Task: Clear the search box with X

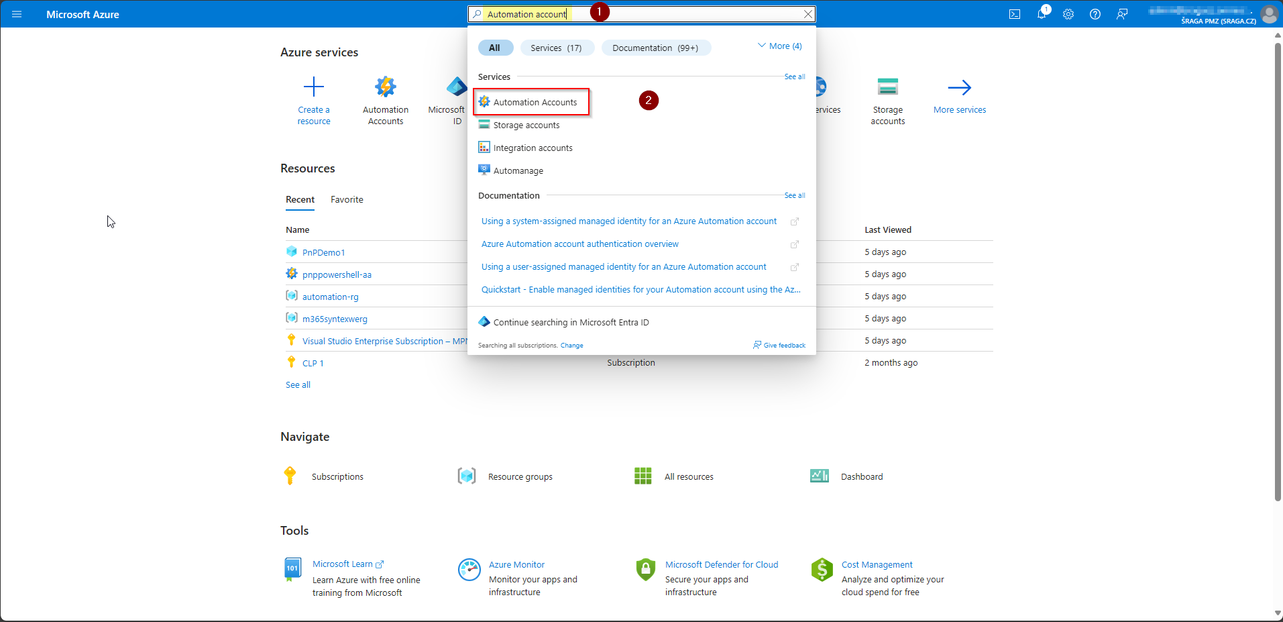Action: 808,14
